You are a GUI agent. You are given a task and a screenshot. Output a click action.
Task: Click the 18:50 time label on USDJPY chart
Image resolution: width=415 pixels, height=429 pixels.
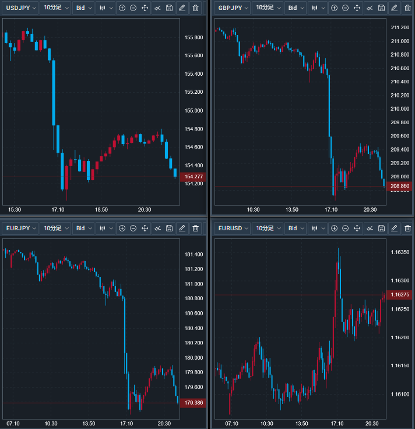pyautogui.click(x=101, y=210)
